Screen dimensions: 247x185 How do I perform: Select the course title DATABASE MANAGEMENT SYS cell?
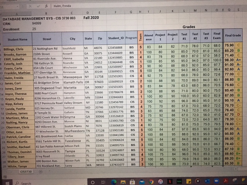pos(39,18)
